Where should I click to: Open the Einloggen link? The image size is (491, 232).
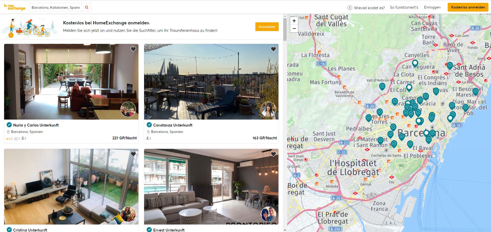pos(432,7)
